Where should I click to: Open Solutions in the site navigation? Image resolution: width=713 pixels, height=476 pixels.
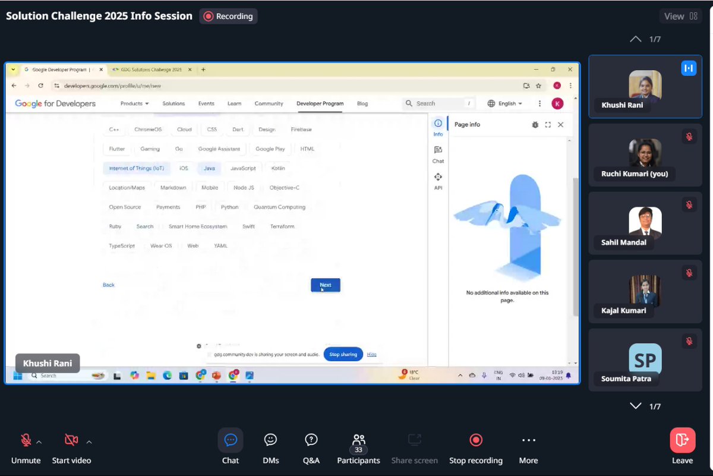click(173, 103)
